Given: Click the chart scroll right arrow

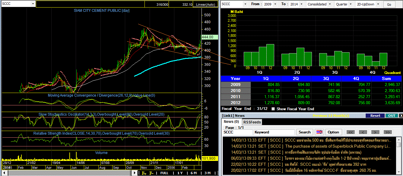Looking at the screenshot, I should 135,173.
